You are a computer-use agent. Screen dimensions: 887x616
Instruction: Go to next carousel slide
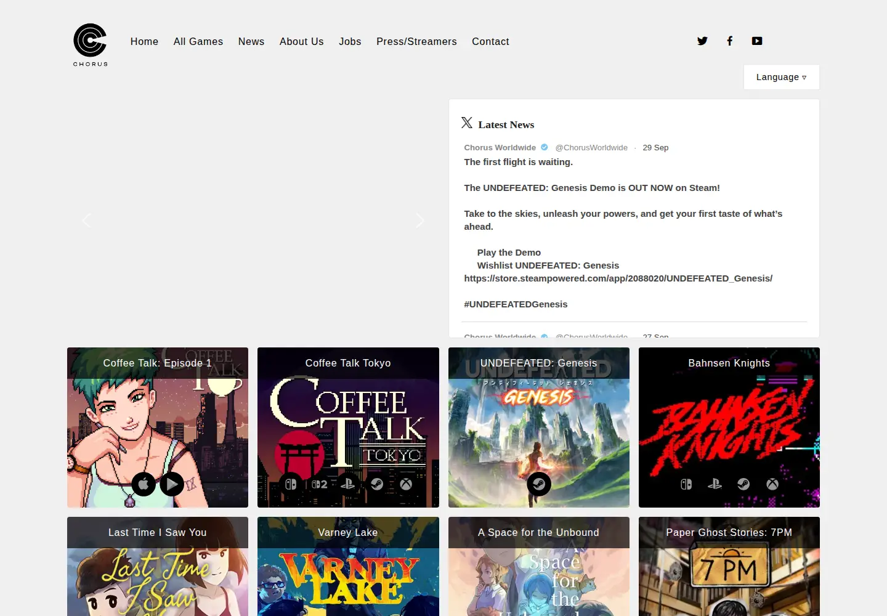(x=420, y=221)
